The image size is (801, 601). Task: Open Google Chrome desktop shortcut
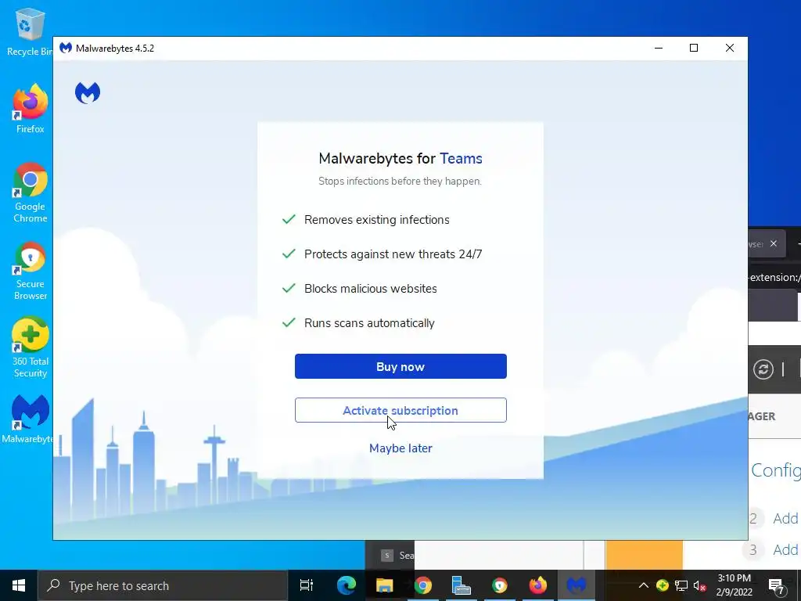coord(31,193)
